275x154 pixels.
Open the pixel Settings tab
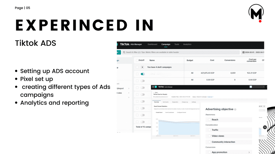tap(194, 102)
